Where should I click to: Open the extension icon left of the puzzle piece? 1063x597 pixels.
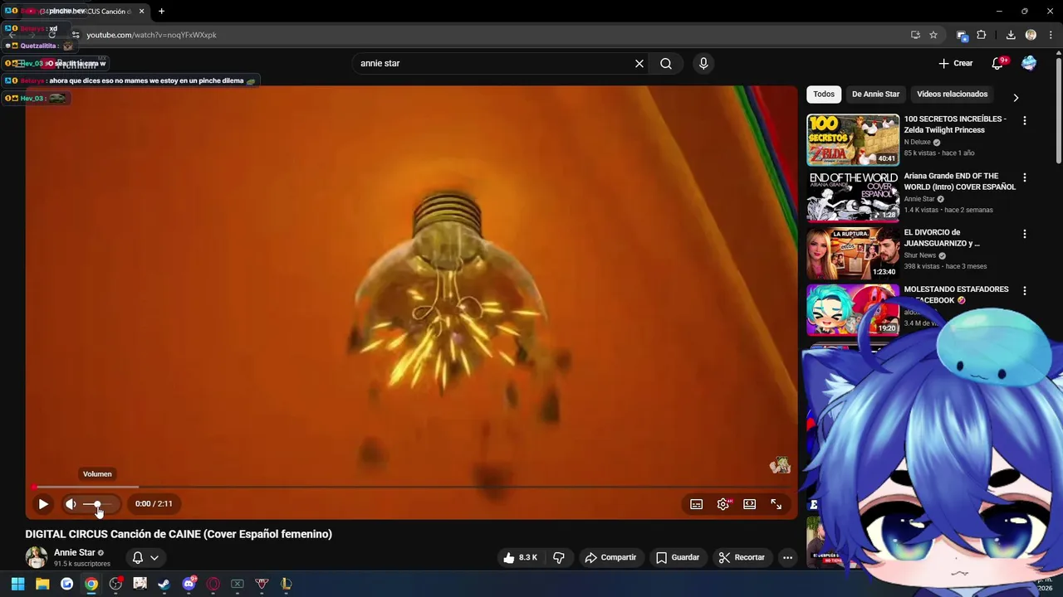click(962, 35)
